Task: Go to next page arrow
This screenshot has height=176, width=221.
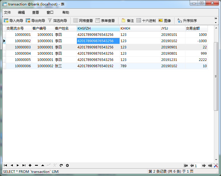Action: (204, 165)
